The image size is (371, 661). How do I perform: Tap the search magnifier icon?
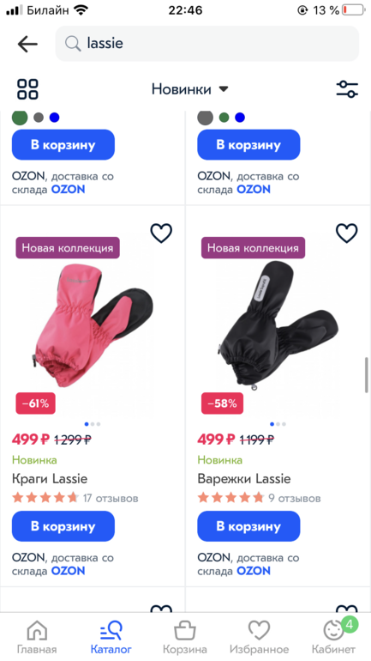(73, 44)
